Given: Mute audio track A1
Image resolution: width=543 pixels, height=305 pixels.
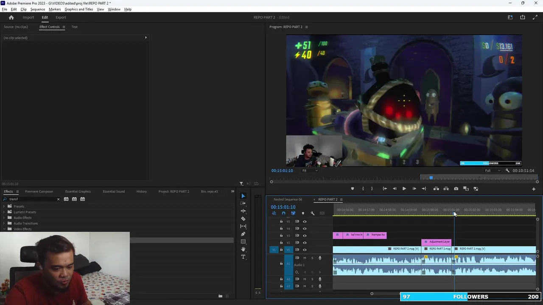Looking at the screenshot, I should tap(305, 258).
